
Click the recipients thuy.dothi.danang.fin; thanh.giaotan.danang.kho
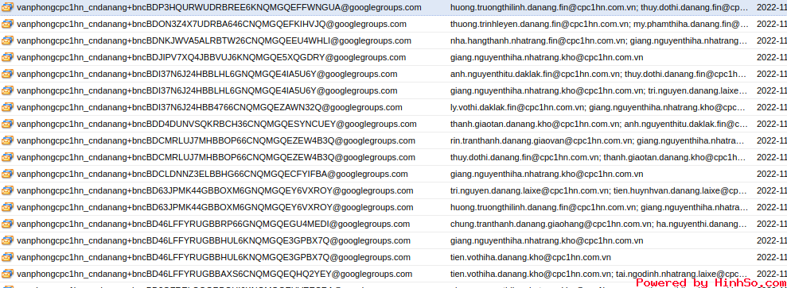598,158
